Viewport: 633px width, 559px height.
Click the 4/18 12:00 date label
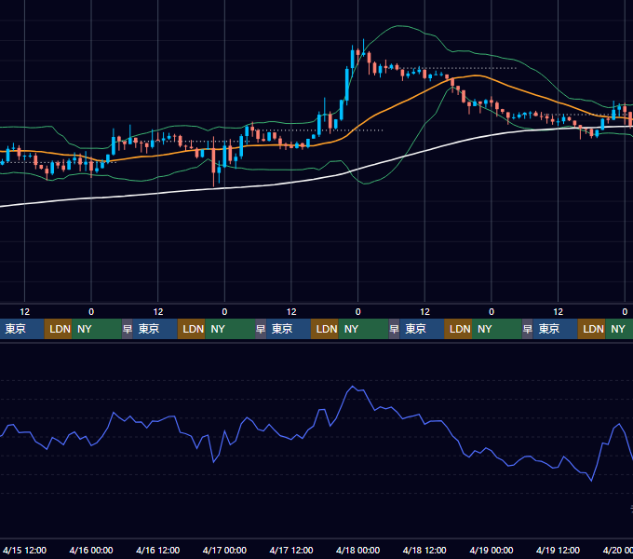pyautogui.click(x=424, y=550)
